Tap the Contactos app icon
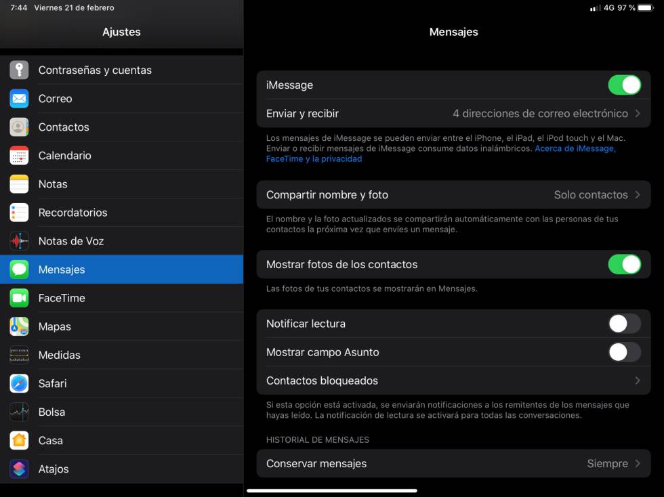The width and height of the screenshot is (664, 497). (x=19, y=127)
